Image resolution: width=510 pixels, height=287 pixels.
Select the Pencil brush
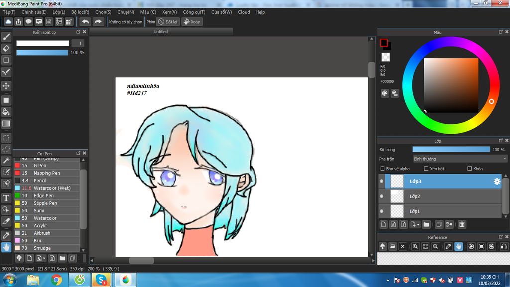(x=47, y=180)
